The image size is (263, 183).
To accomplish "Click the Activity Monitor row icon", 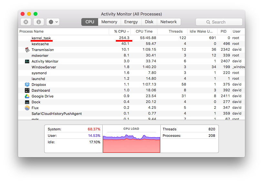I will click(27, 61).
